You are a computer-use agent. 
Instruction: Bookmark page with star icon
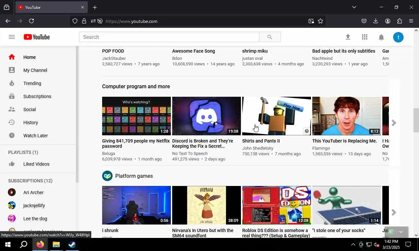pos(320,21)
